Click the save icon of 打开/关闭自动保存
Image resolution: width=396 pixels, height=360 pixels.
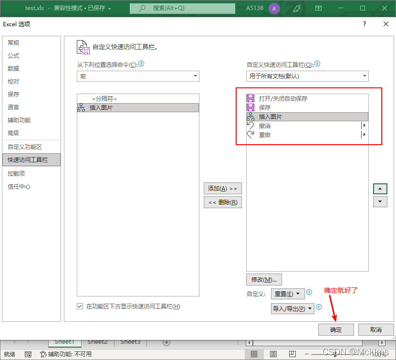tap(250, 98)
